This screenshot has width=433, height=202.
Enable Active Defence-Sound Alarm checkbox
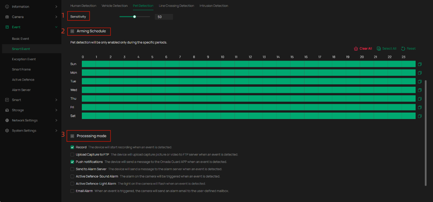[x=72, y=177]
